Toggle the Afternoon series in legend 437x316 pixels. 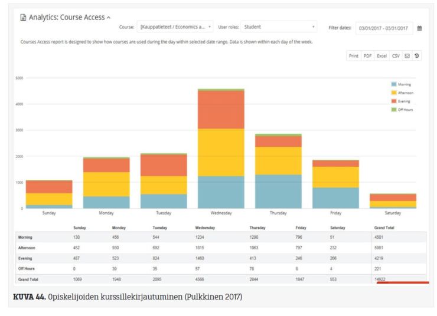click(403, 93)
